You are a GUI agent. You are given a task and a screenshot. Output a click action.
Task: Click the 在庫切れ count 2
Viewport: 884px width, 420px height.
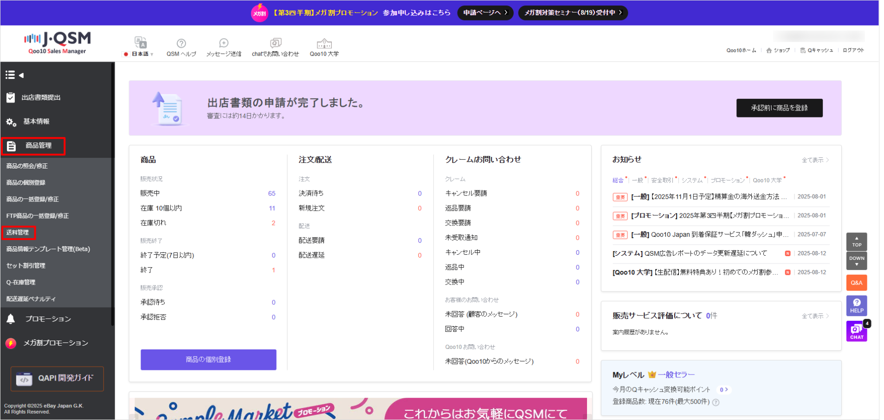(x=273, y=223)
